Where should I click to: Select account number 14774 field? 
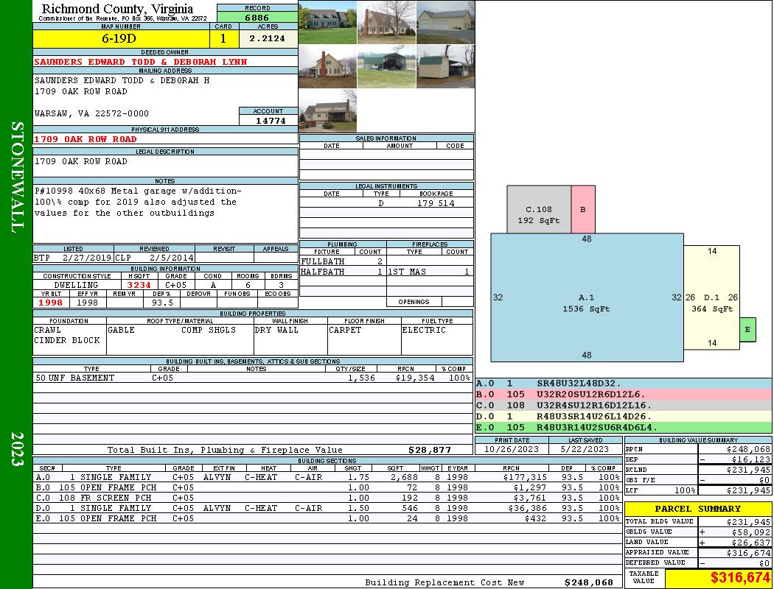pyautogui.click(x=268, y=120)
